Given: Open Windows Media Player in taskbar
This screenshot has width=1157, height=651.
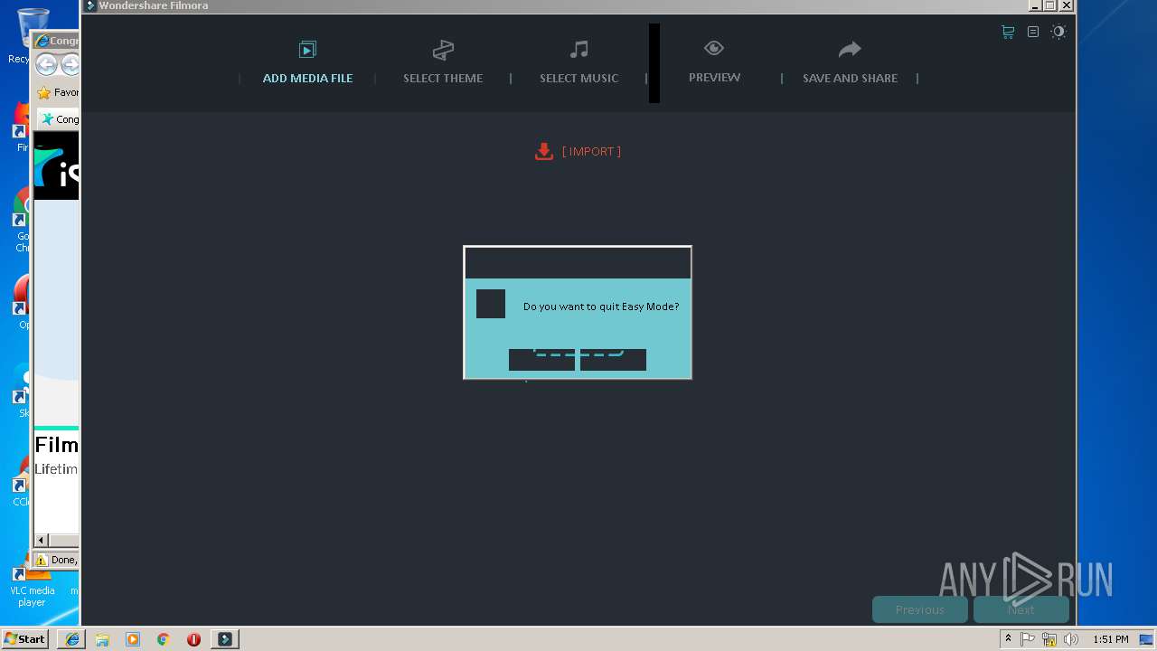Looking at the screenshot, I should point(133,638).
